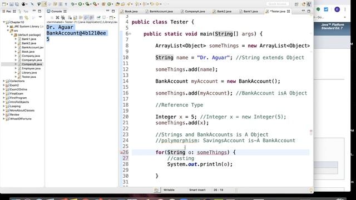The width and height of the screenshot is (356, 200).
Task: Click the Debug bug icon in toolbar
Action: (73, 4)
